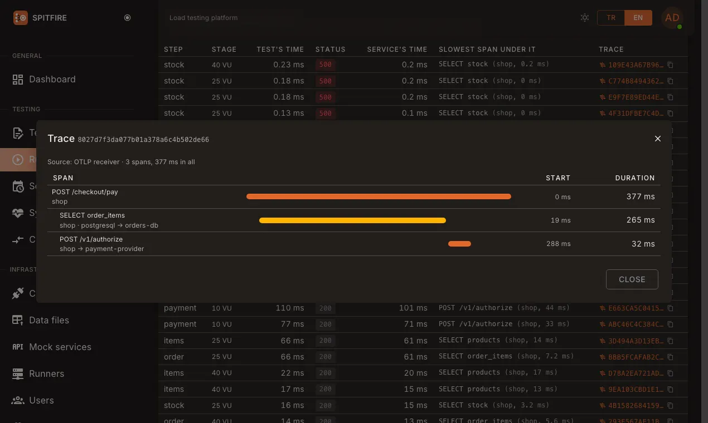Image resolution: width=708 pixels, height=423 pixels.
Task: Switch language to TR
Action: pos(611,18)
